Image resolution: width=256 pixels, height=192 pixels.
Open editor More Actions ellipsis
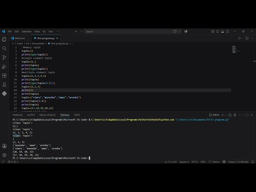point(252,38)
